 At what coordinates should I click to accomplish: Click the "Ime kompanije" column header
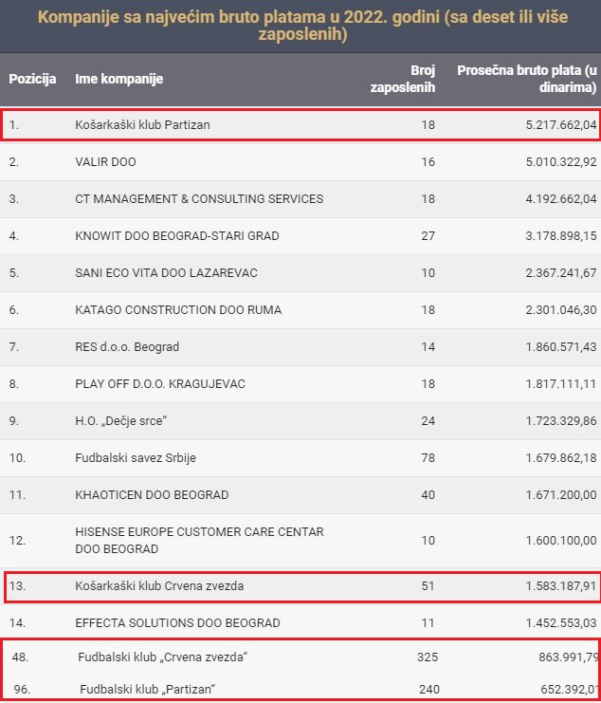(118, 79)
